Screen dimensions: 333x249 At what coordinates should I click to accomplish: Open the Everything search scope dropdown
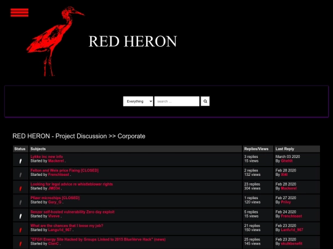pyautogui.click(x=138, y=101)
